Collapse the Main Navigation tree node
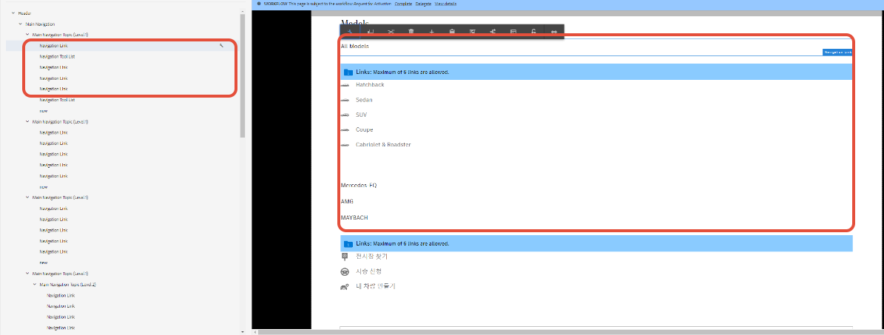 [x=20, y=24]
